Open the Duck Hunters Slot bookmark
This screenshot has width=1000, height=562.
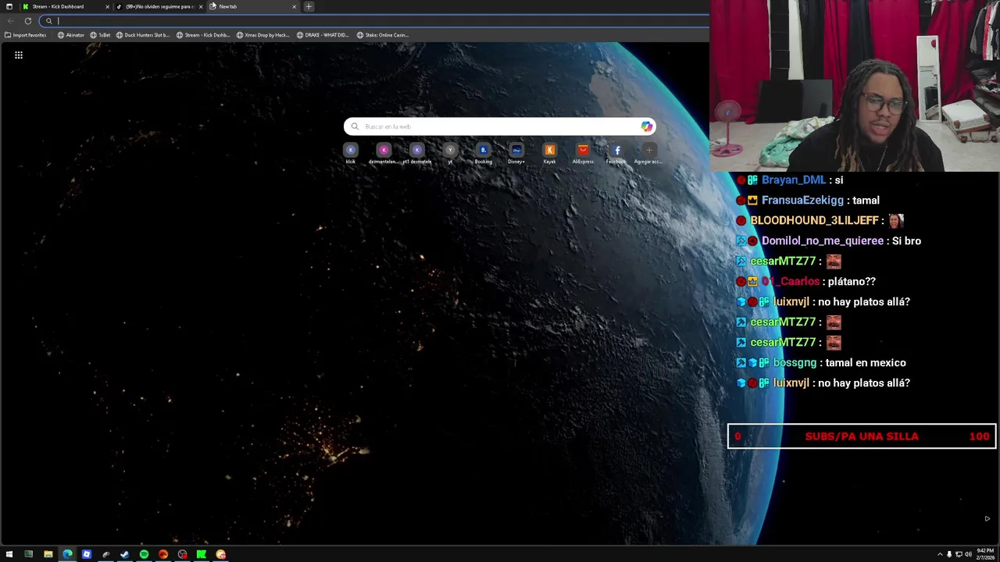click(x=143, y=35)
